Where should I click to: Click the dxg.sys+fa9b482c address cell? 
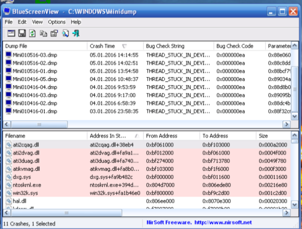[x=111, y=177]
